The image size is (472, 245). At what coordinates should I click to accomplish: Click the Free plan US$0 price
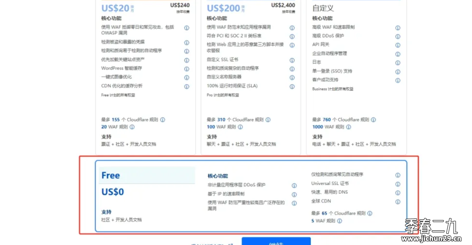[x=113, y=192]
